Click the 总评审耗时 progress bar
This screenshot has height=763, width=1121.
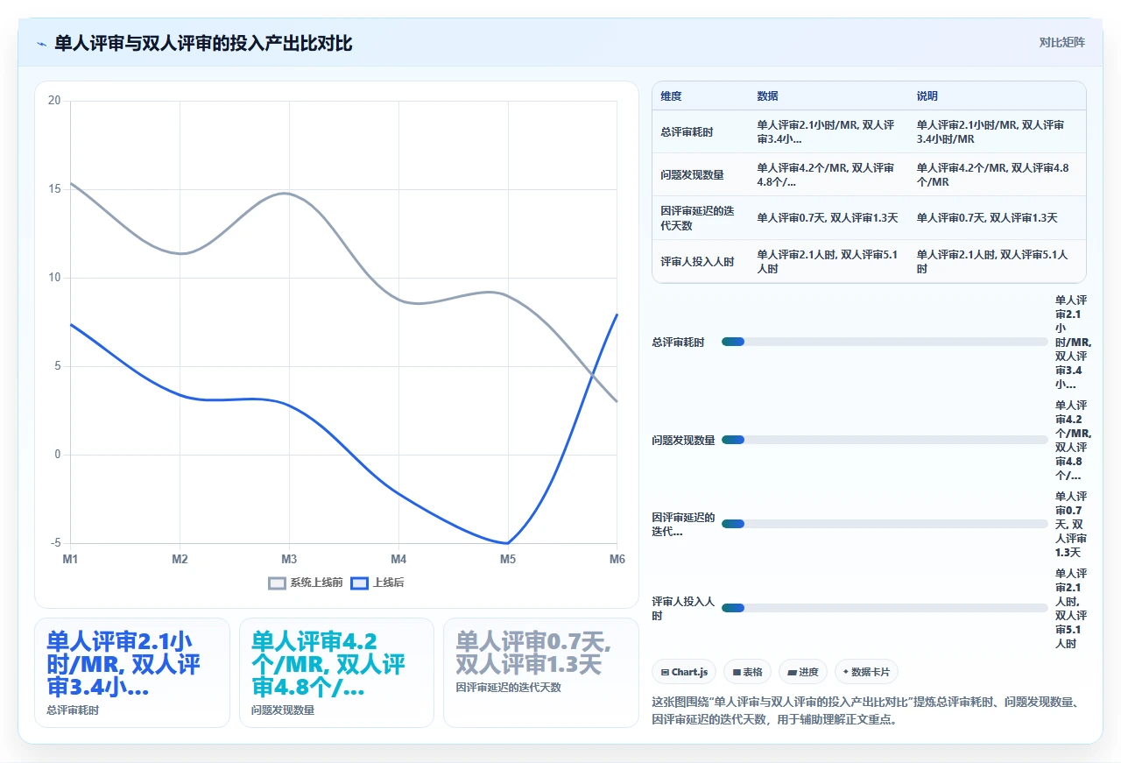pyautogui.click(x=885, y=342)
